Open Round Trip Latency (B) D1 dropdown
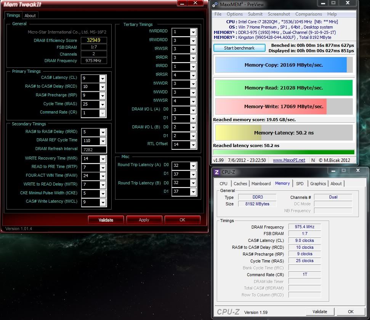The height and width of the screenshot is (320, 370). click(193, 192)
